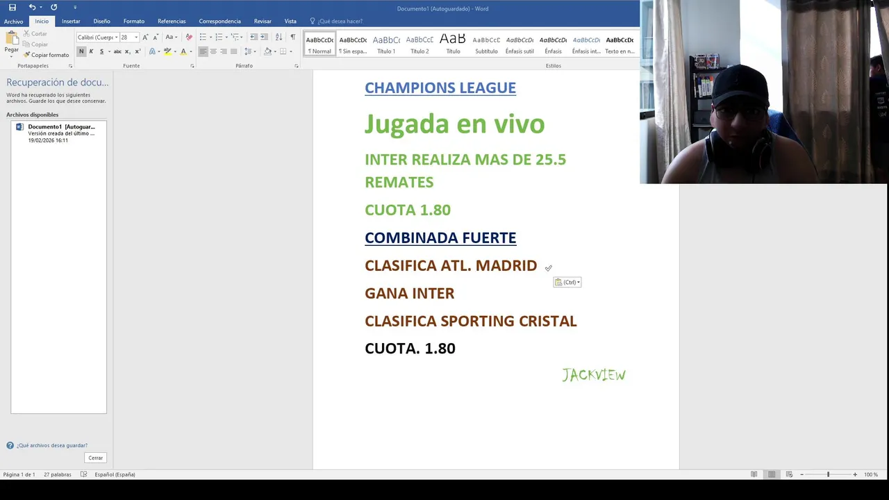The image size is (889, 500).
Task: Switch to the Vista tab
Action: pyautogui.click(x=290, y=22)
